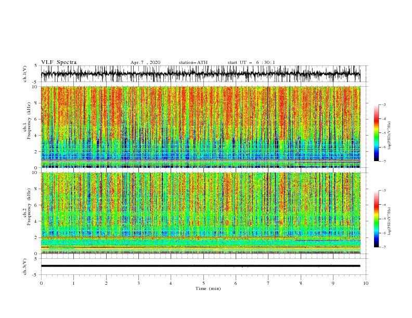Screen dimensions: 412x318
Task: Click the "6" kHz tick of ch.1 spectrogram
Action: [36, 119]
